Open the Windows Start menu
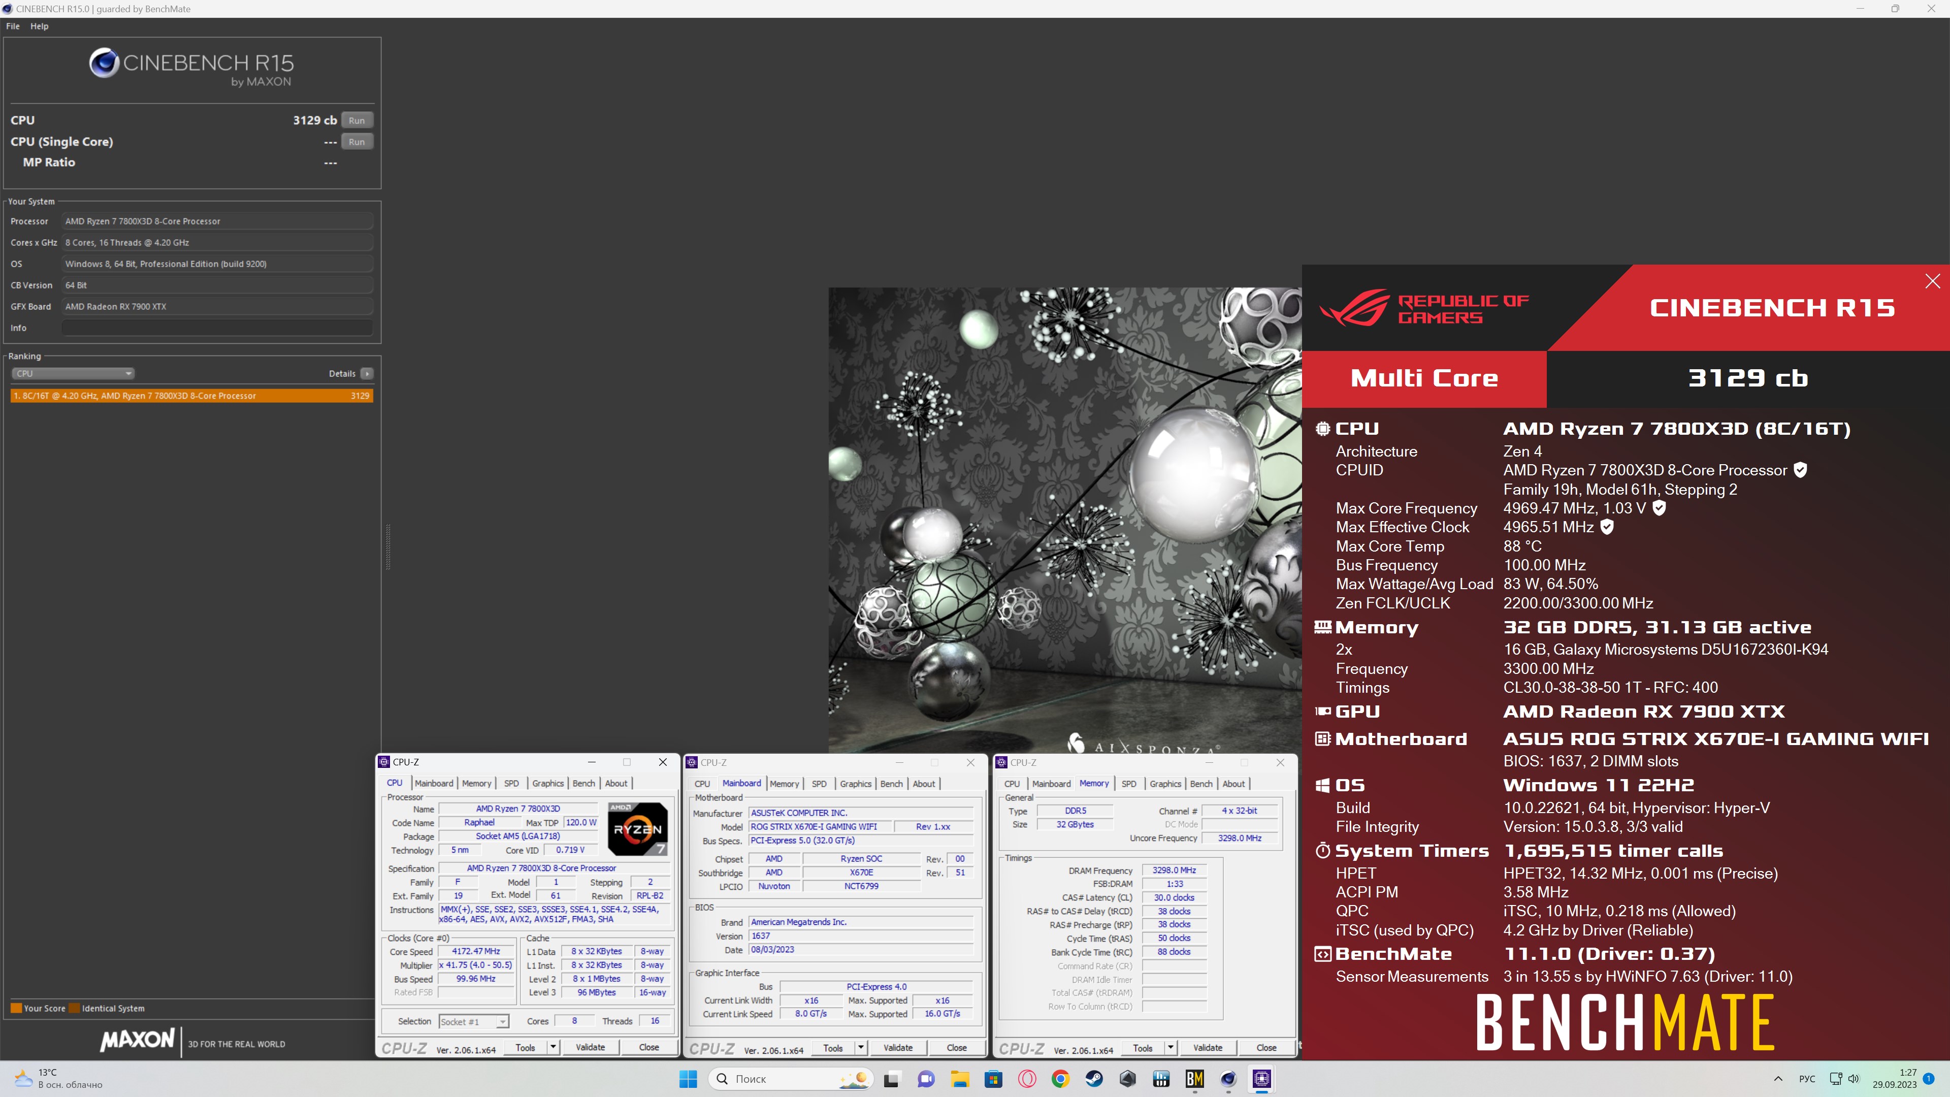This screenshot has height=1097, width=1950. pyautogui.click(x=688, y=1079)
